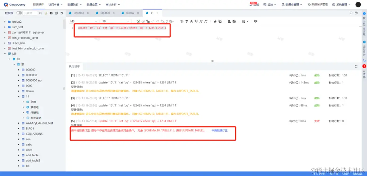Expand the ssm_test folder
The image size is (367, 176).
[5, 27]
